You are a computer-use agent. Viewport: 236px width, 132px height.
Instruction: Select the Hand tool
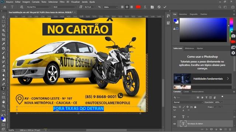coord(3,102)
